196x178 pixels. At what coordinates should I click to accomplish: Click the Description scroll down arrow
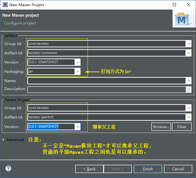point(189,91)
